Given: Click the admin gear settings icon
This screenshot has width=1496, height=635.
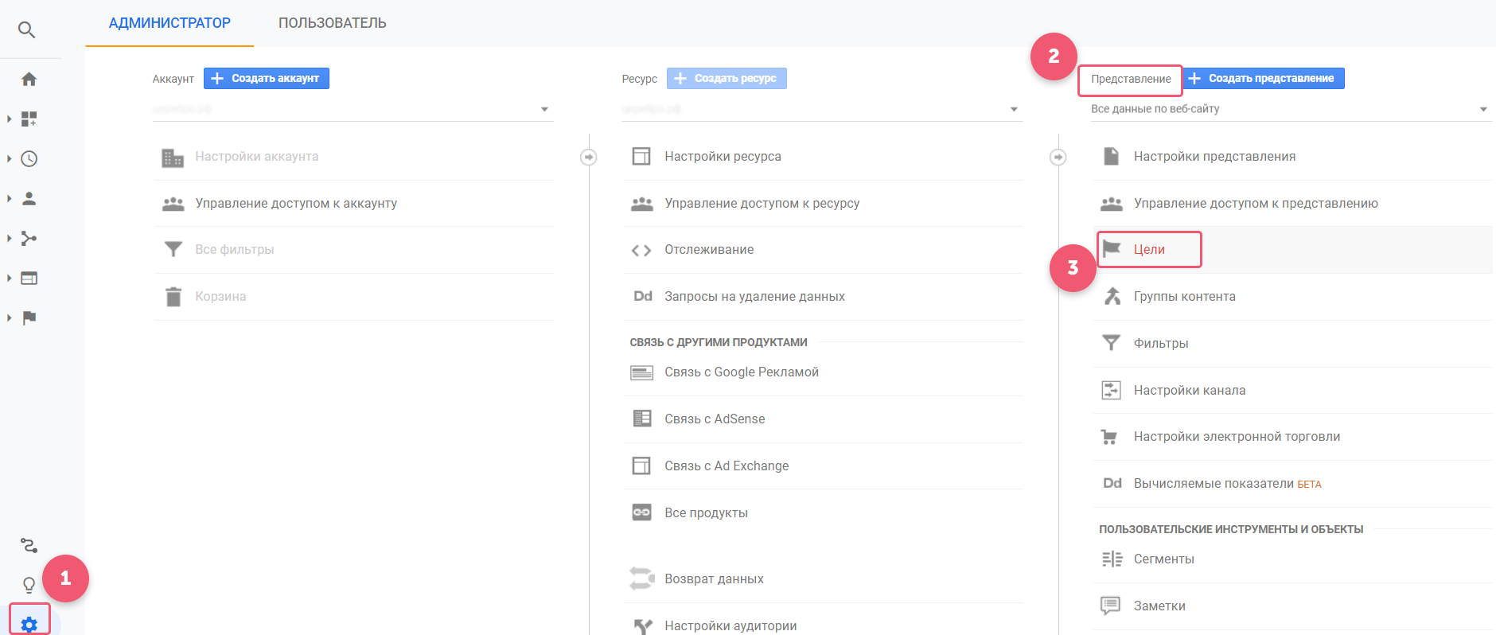Looking at the screenshot, I should click(29, 624).
